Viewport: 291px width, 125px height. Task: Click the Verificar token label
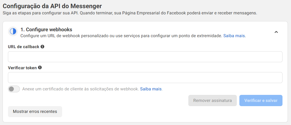point(22,68)
